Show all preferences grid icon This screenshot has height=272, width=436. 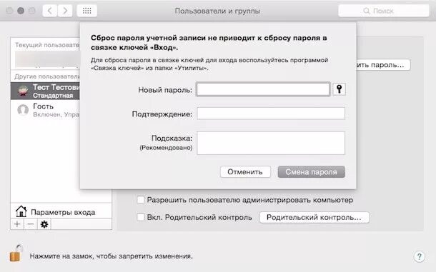pos(86,11)
